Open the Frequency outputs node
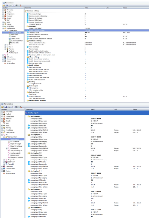The width and height of the screenshot is (149, 219). 17,157
